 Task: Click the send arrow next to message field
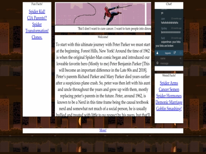pyautogui.click(x=181, y=63)
